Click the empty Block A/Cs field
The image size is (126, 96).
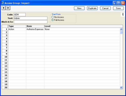pyautogui.click(x=31, y=22)
